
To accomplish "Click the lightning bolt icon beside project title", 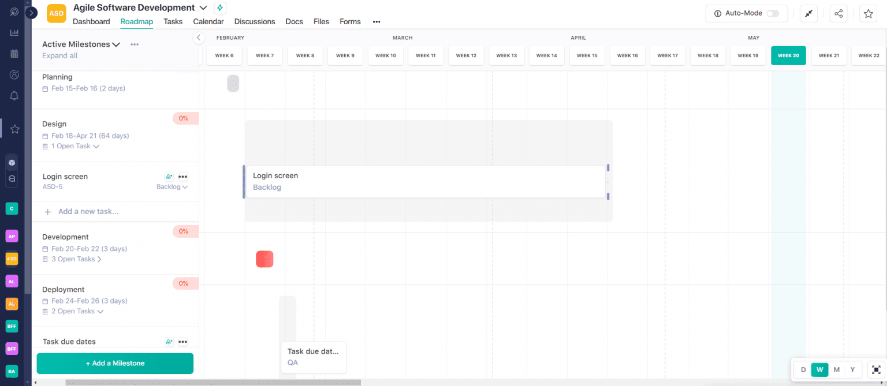I will click(x=219, y=8).
